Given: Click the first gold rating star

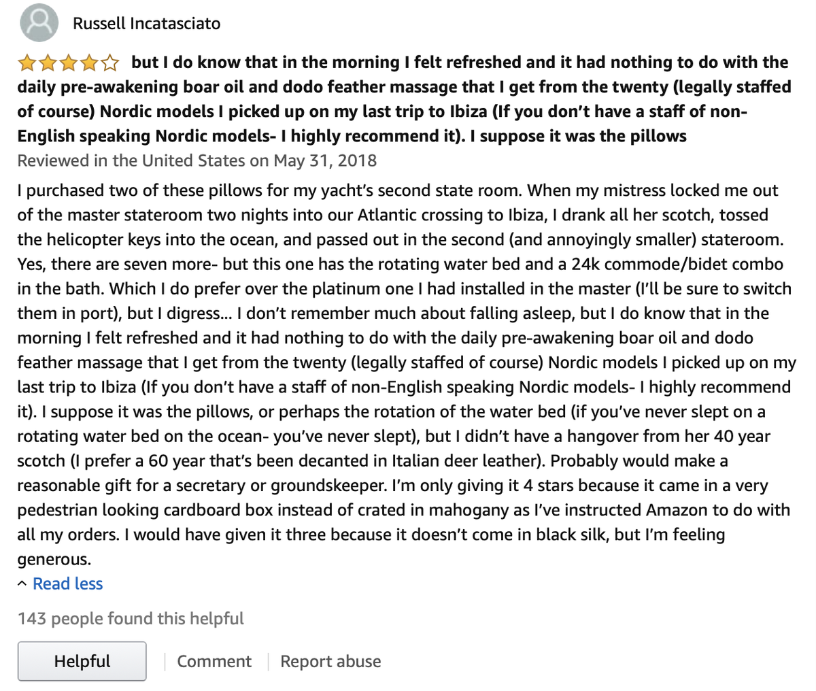Looking at the screenshot, I should (x=27, y=64).
